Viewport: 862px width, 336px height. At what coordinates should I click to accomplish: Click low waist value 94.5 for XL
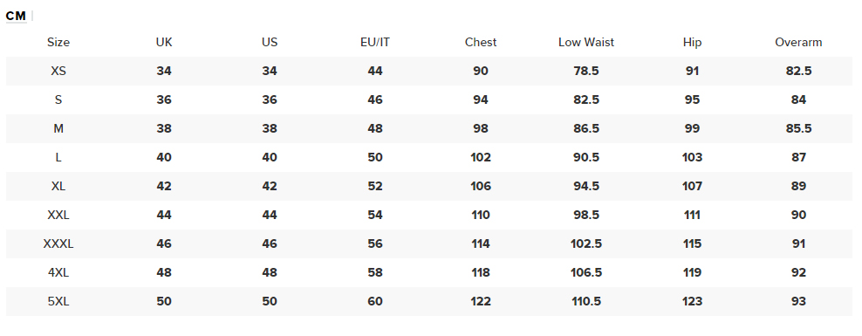point(586,186)
